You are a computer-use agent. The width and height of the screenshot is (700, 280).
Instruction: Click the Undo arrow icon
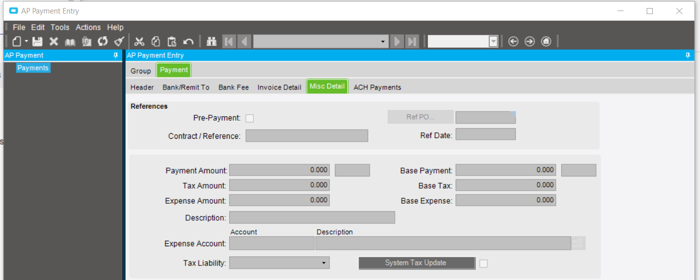[x=188, y=42]
